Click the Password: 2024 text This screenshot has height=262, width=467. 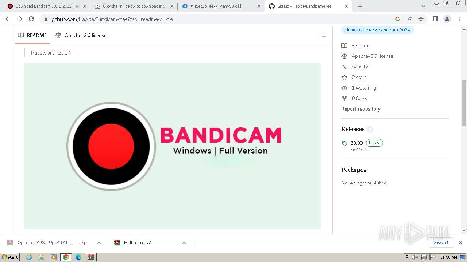(51, 53)
